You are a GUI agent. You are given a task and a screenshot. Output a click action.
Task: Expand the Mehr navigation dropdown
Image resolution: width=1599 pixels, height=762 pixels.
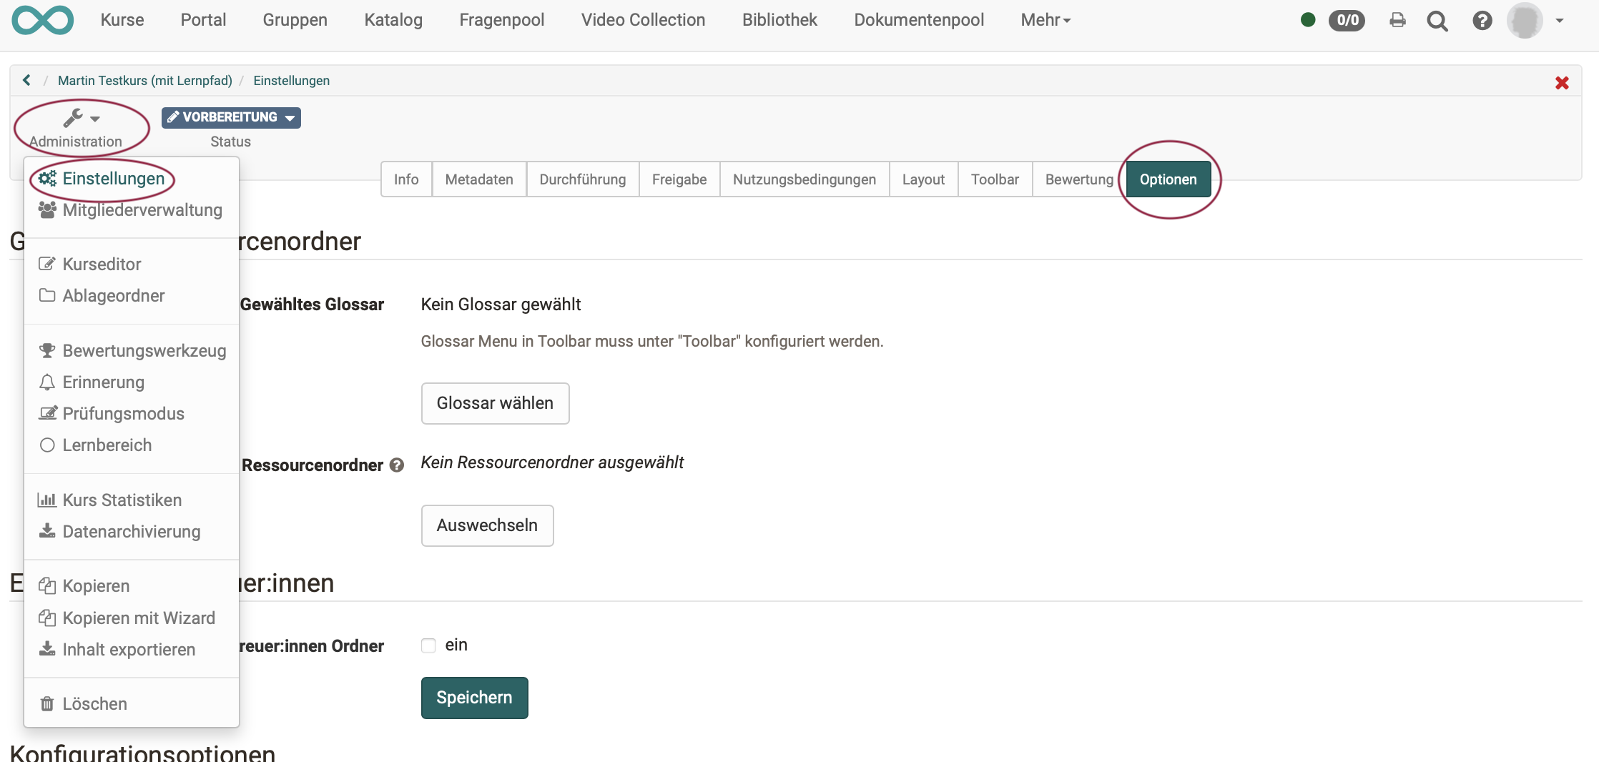[1045, 20]
